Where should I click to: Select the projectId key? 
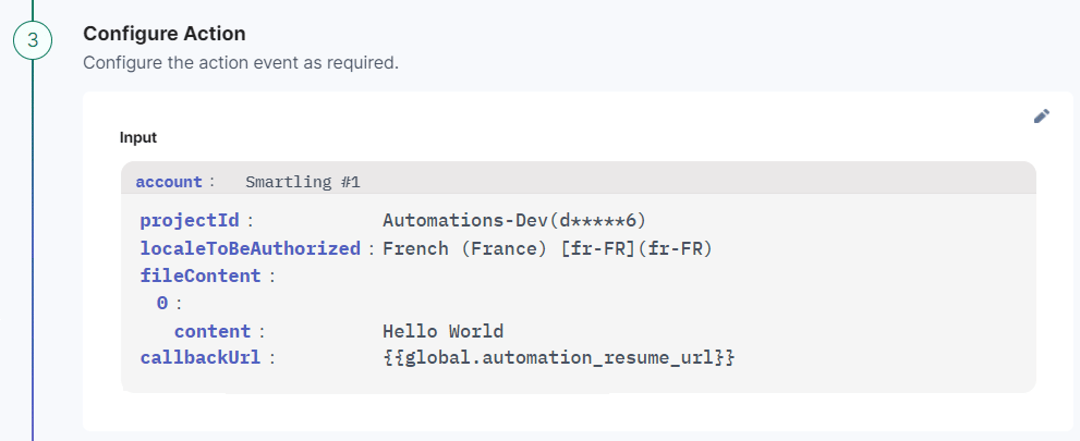tap(190, 220)
